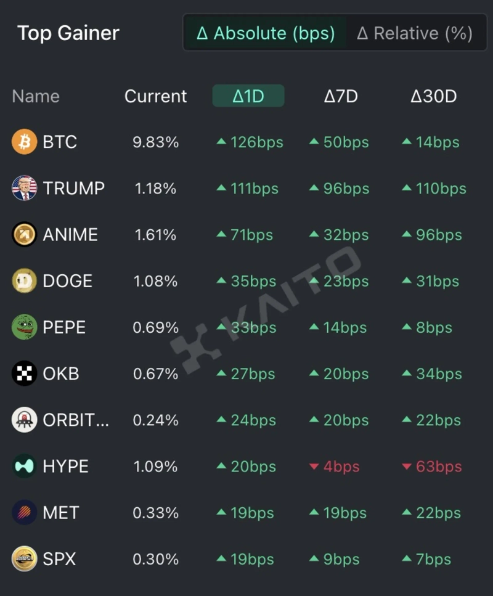Click the BTC Bitcoin coin icon
The image size is (493, 596).
tap(25, 142)
